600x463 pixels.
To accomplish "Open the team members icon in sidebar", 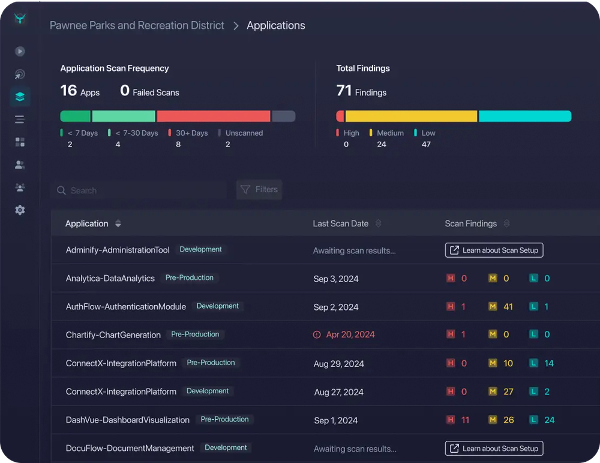I will click(x=20, y=187).
